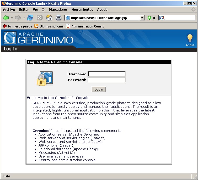Click the Apache Geronimo logo
The width and height of the screenshot is (198, 180).
pyautogui.click(x=38, y=38)
